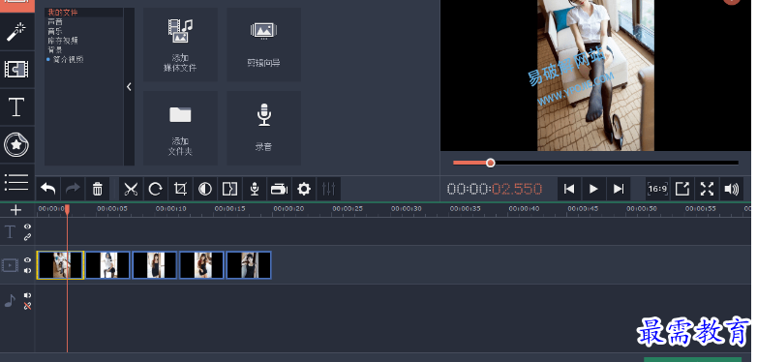Screen dimensions: 757x362
Task: Click the preview volume speaker icon
Action: 732,189
